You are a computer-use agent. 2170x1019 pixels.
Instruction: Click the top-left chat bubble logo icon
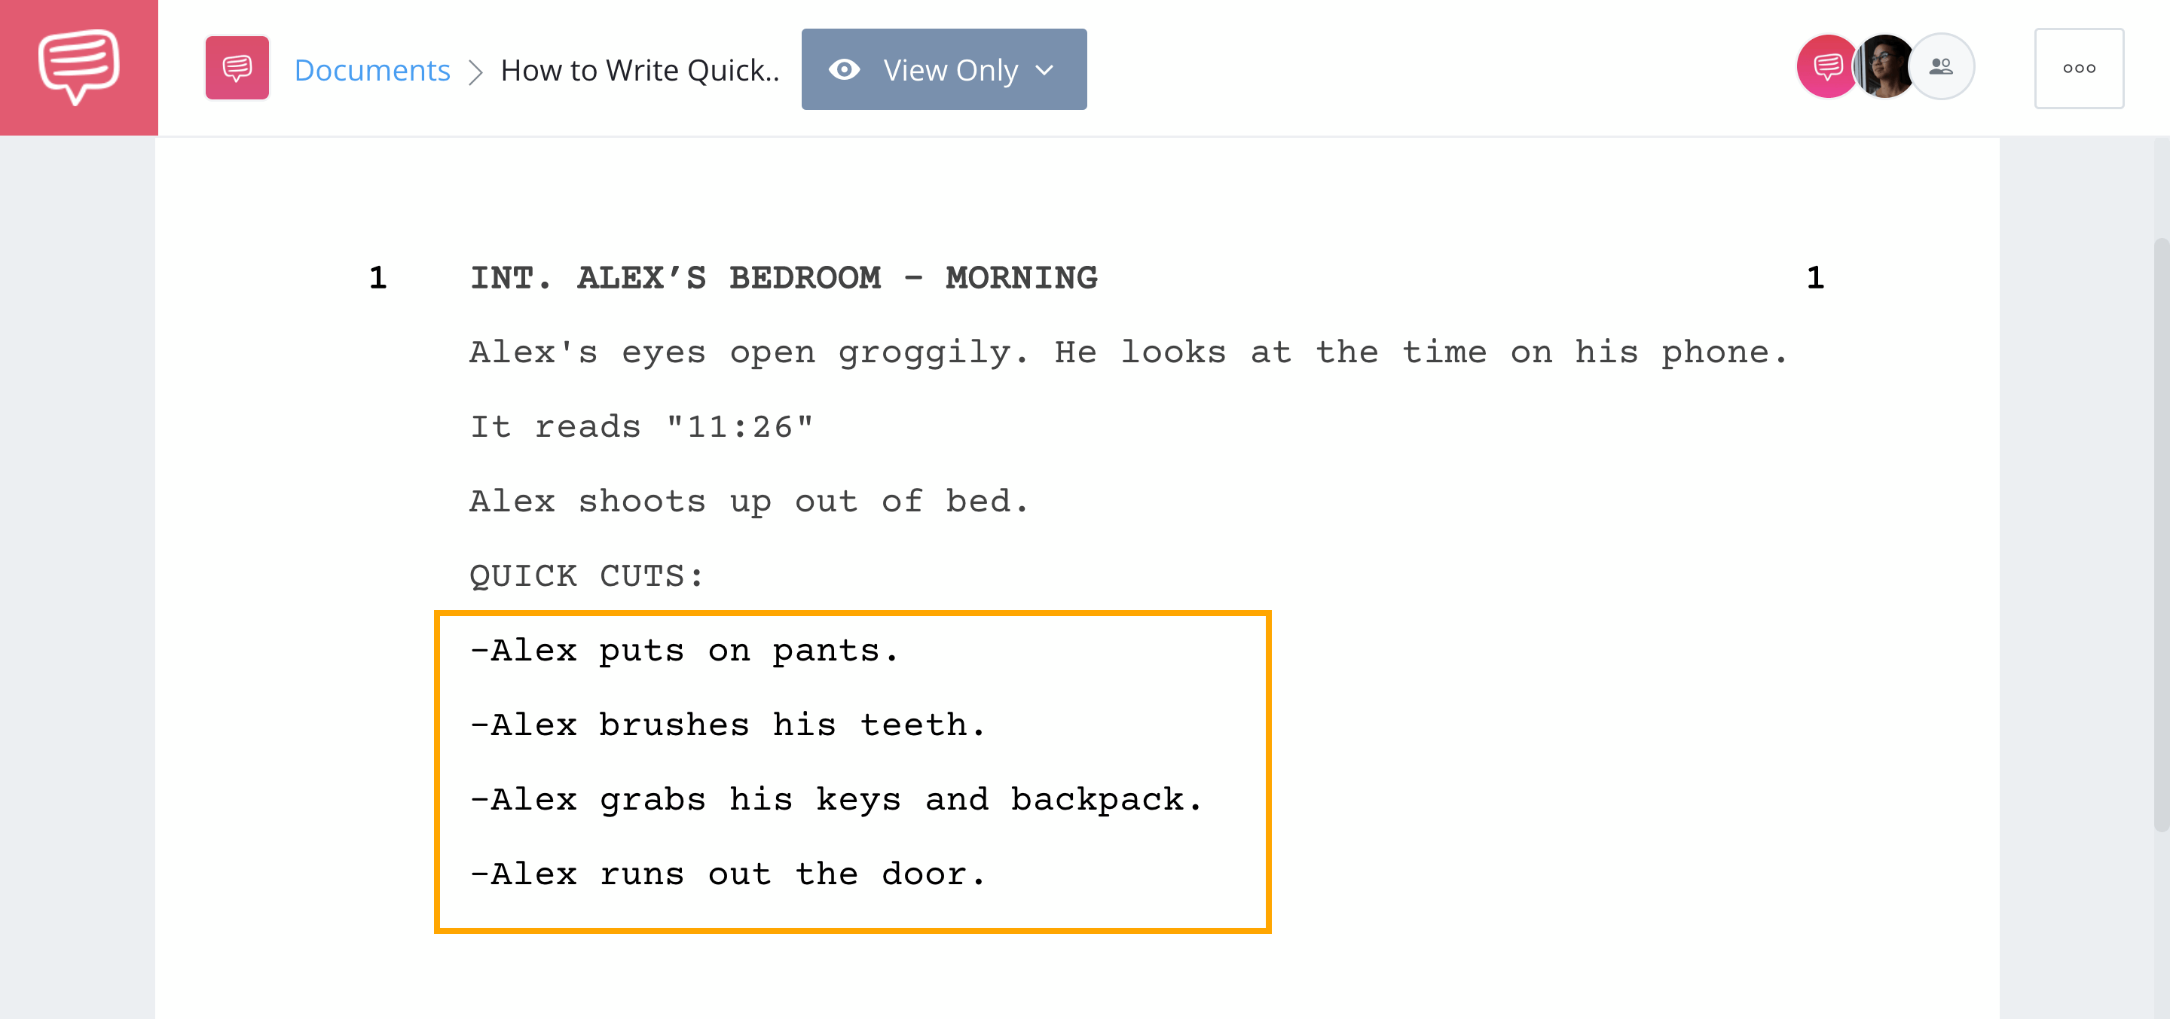pos(78,66)
